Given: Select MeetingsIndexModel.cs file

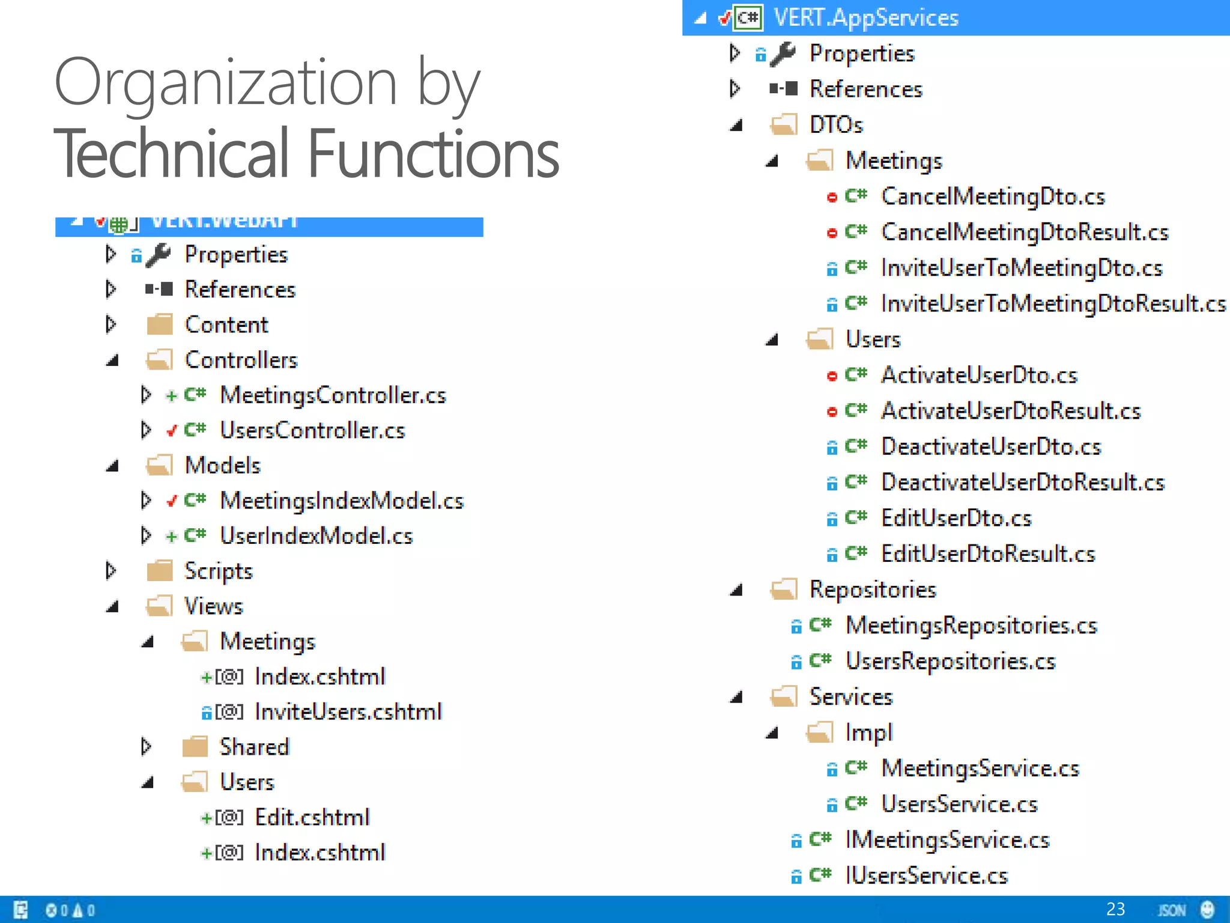Looking at the screenshot, I should point(342,501).
